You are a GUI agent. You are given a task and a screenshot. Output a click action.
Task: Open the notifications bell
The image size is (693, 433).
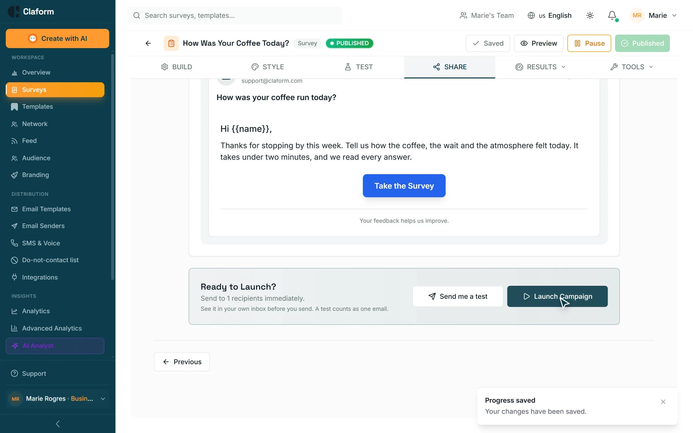click(x=612, y=15)
